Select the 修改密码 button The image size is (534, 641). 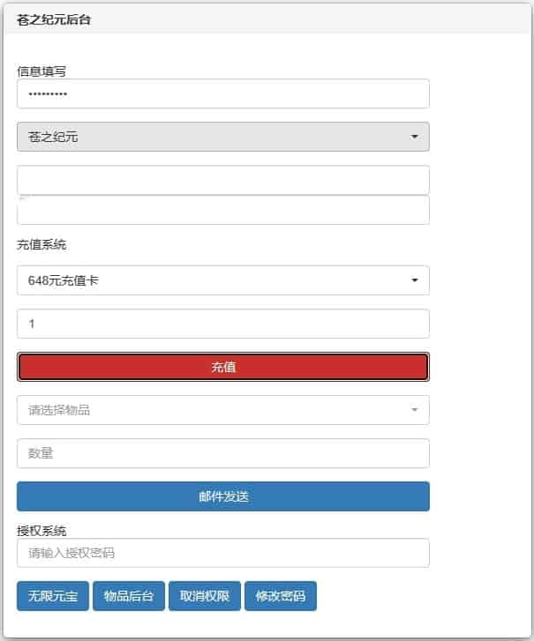(281, 596)
